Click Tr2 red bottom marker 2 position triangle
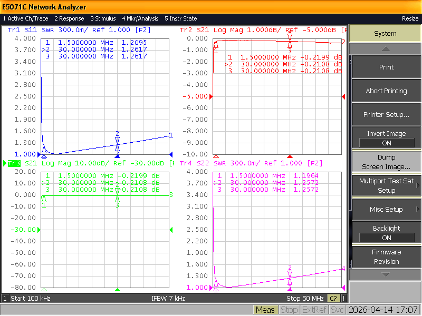The width and height of the screenshot is (422, 316). 290,156
